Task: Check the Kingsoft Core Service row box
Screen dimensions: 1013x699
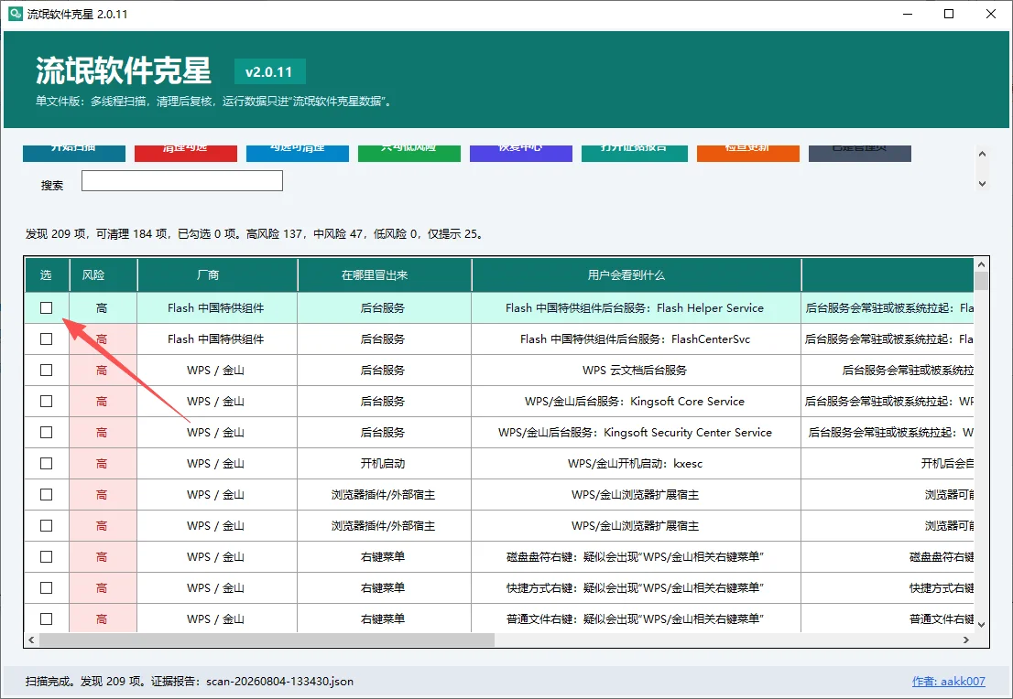Action: pyautogui.click(x=46, y=401)
